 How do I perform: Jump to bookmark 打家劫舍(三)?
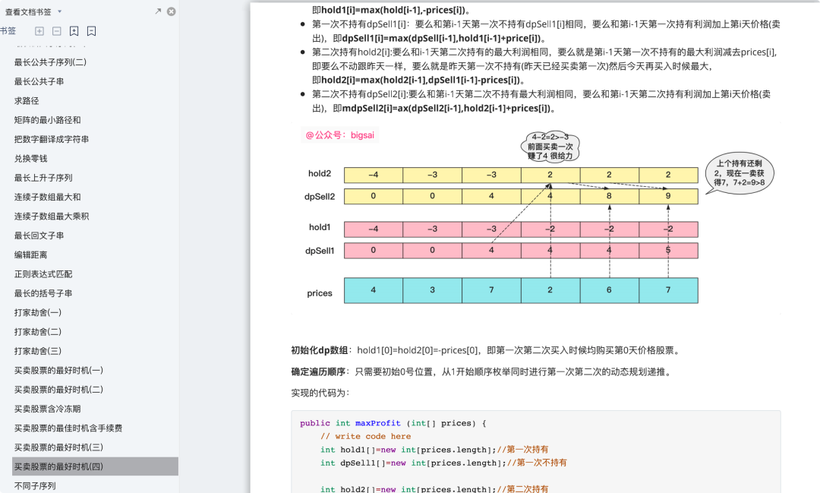pos(38,351)
